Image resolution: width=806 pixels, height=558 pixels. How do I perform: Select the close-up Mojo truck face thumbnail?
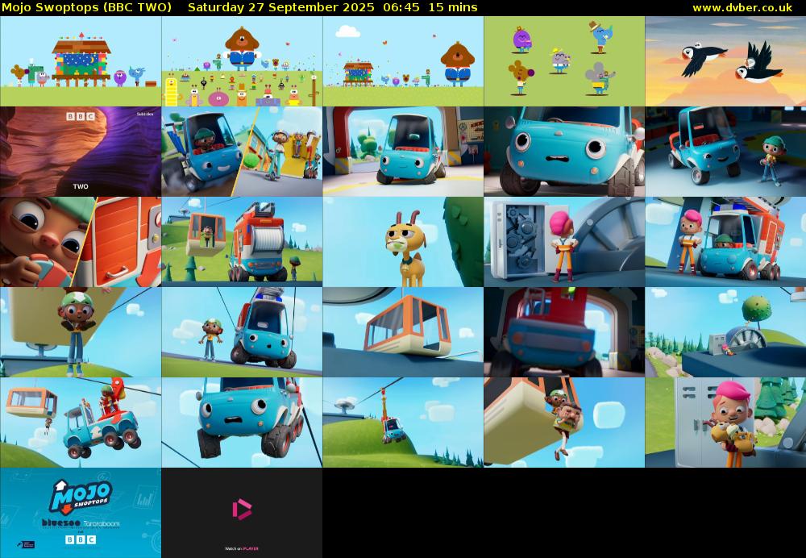point(564,152)
